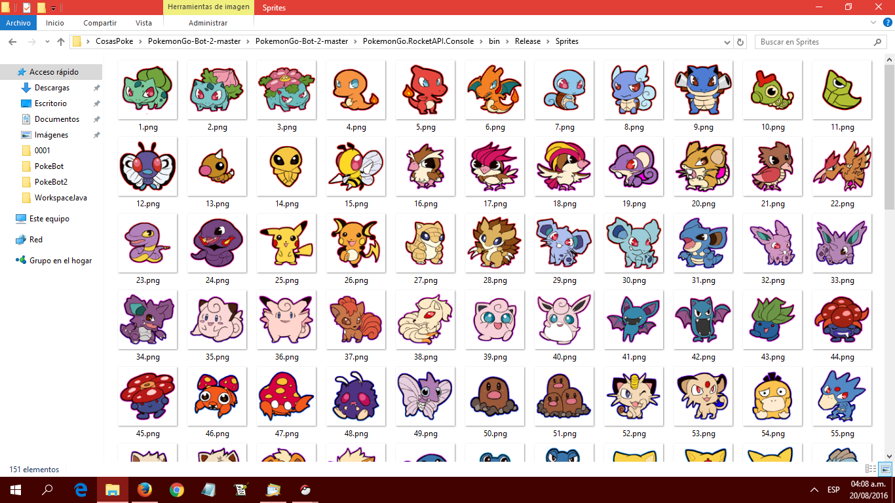
Task: Click the file name 33.png
Action: [842, 280]
